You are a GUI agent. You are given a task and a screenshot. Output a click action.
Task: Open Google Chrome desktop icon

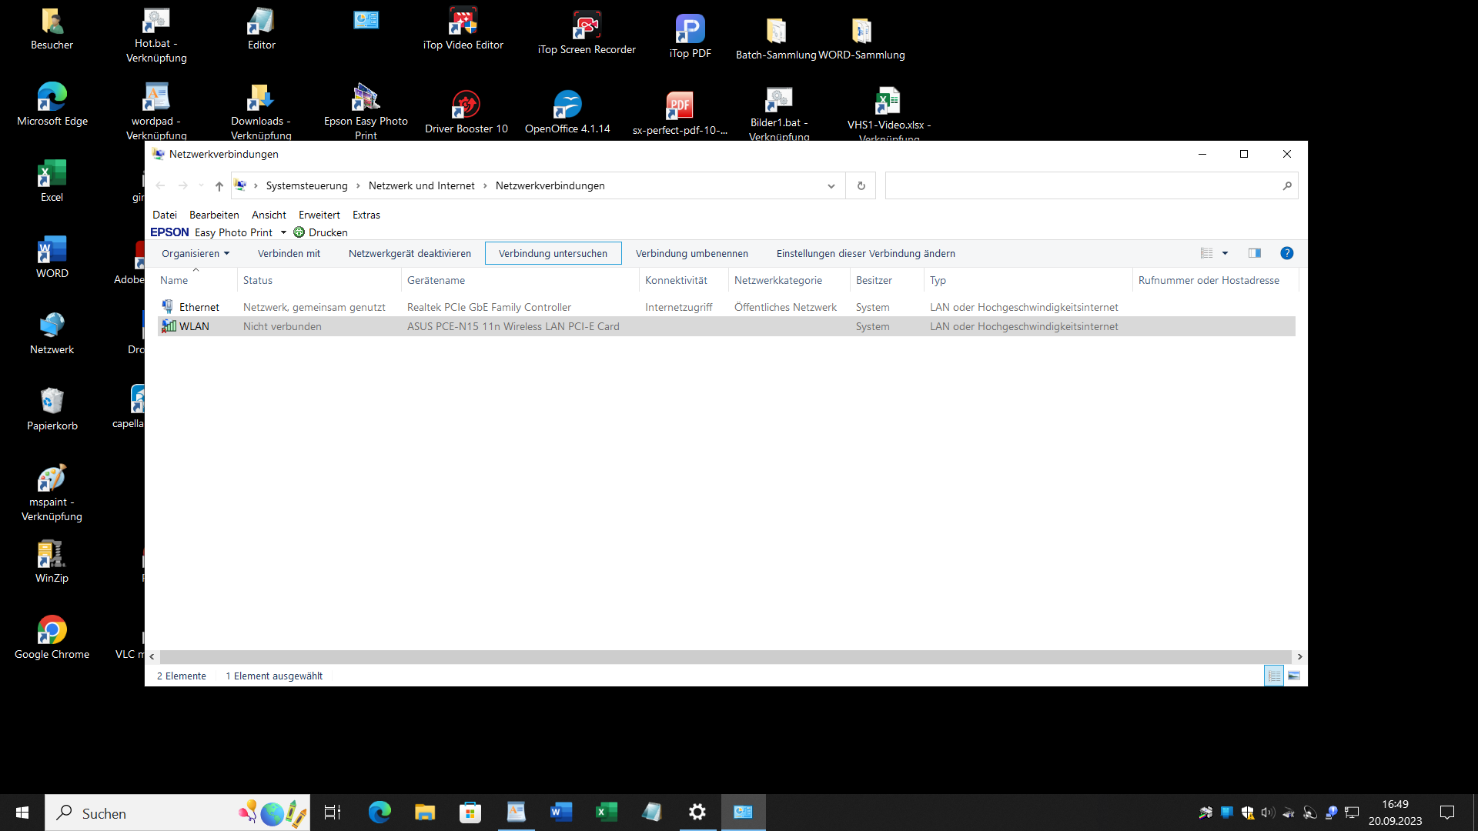[52, 637]
